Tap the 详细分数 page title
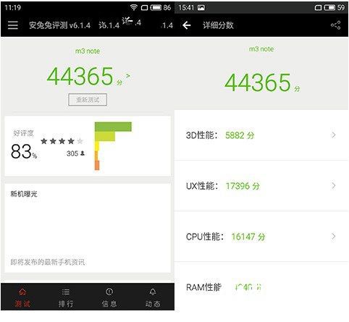The width and height of the screenshot is (349, 322). pos(218,25)
